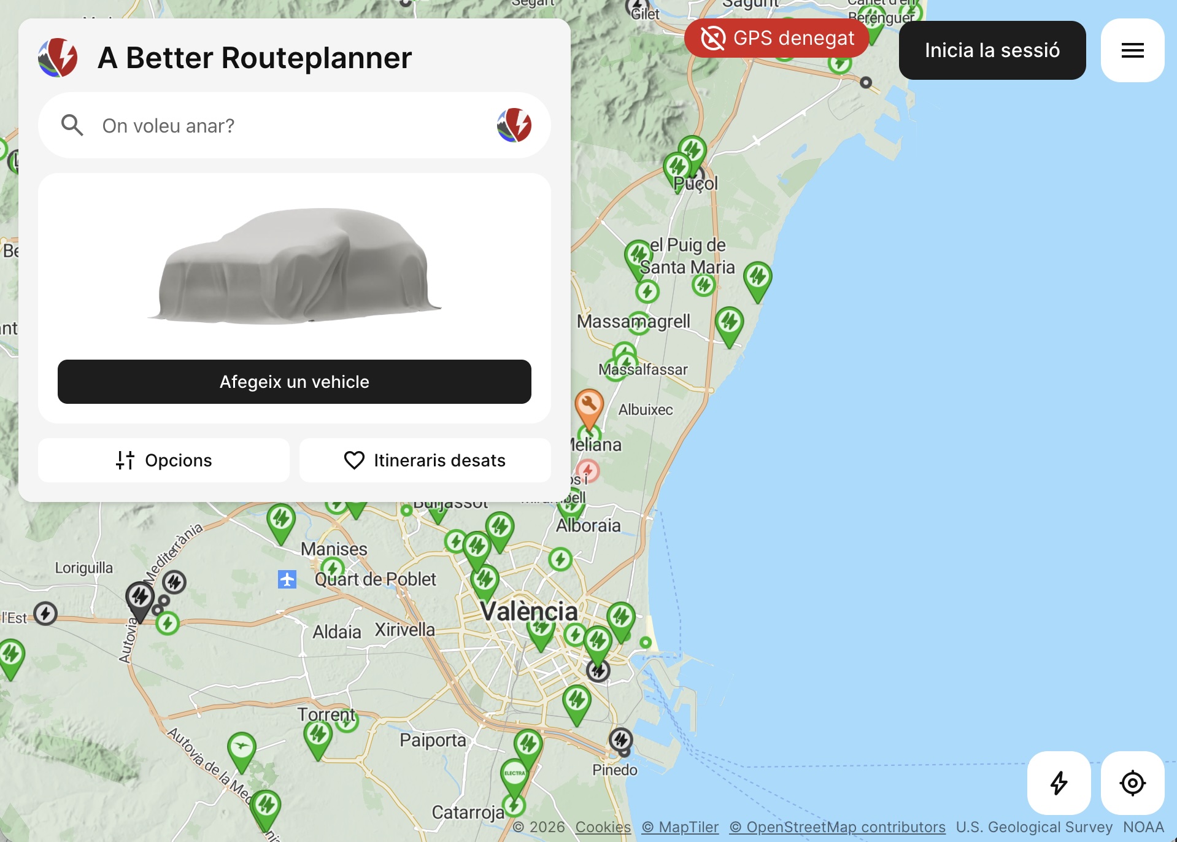Focus the 'On voleu anar?' search field
Image resolution: width=1177 pixels, height=842 pixels.
tap(295, 125)
